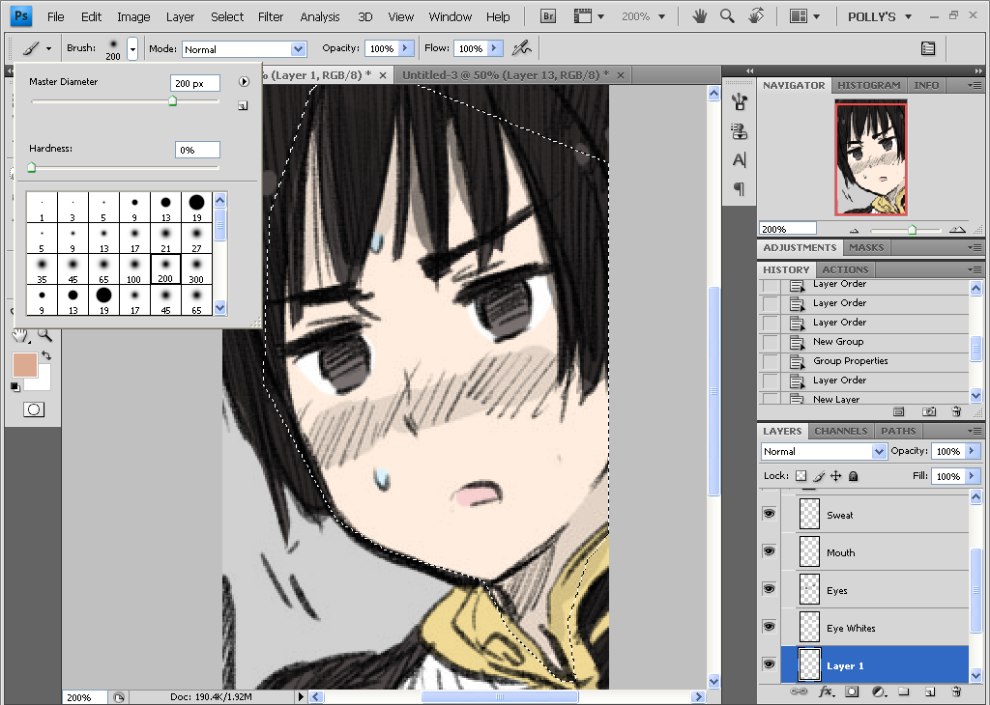Create a new history snapshot
The image size is (990, 705).
pyautogui.click(x=929, y=411)
